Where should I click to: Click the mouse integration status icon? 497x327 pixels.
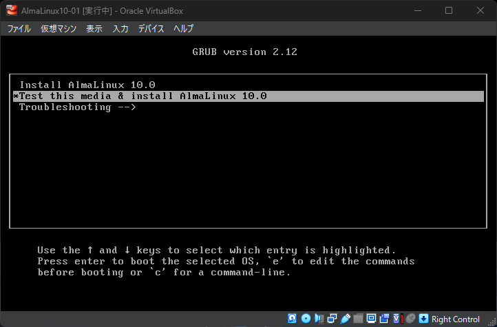pyautogui.click(x=411, y=319)
